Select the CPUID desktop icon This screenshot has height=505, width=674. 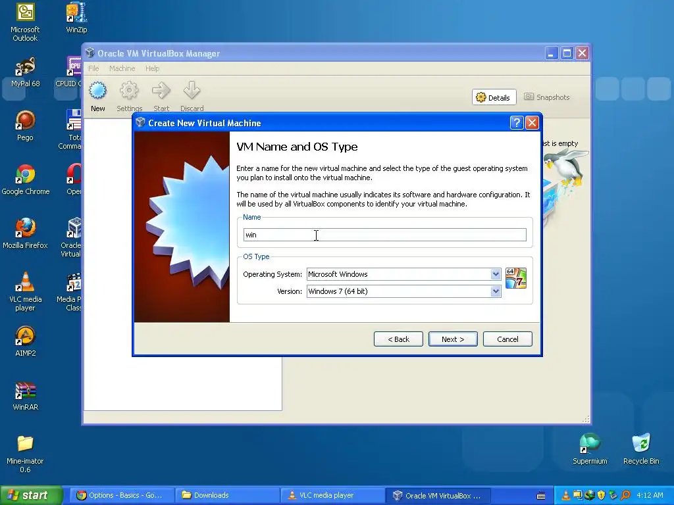[70, 72]
